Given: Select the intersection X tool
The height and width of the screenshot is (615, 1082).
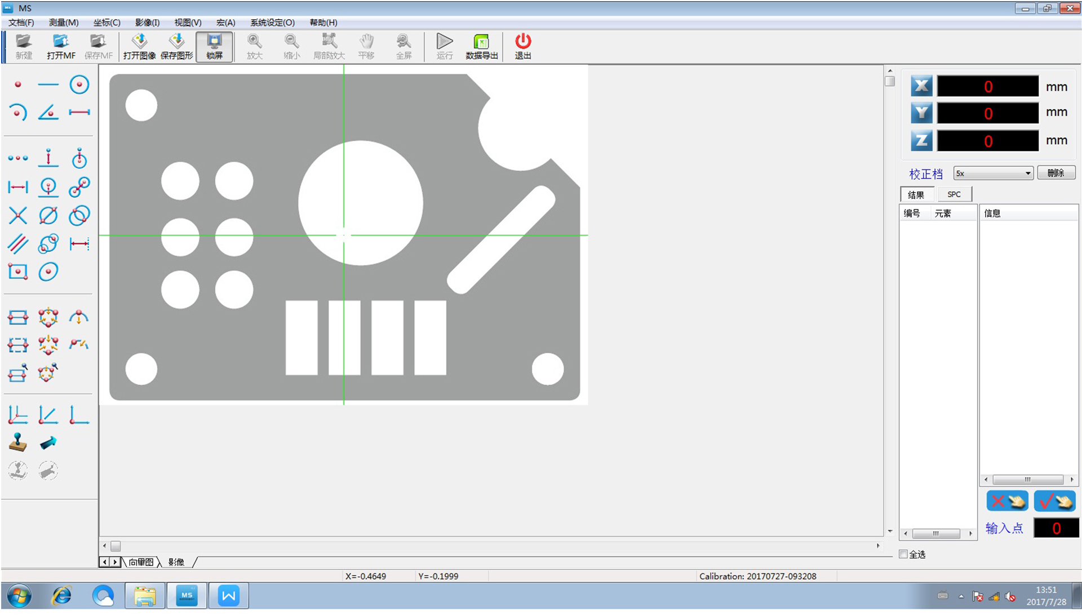Looking at the screenshot, I should (17, 215).
